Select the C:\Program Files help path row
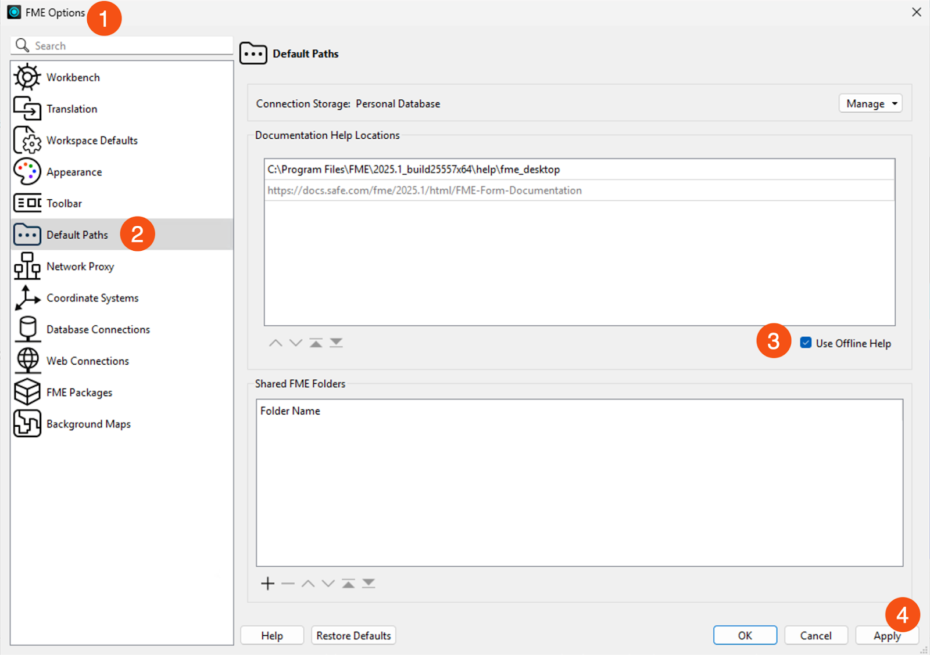930x655 pixels. [x=580, y=169]
